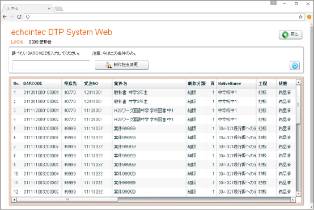Click the page count cell in row 9

point(211,165)
